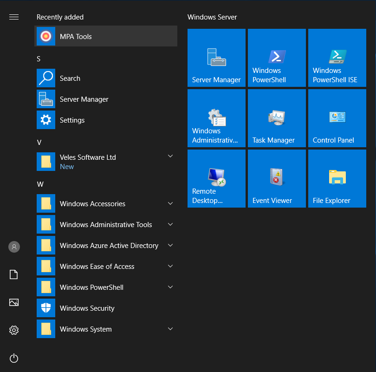Open the Server Manager tile
This screenshot has width=376, height=372.
tap(216, 58)
